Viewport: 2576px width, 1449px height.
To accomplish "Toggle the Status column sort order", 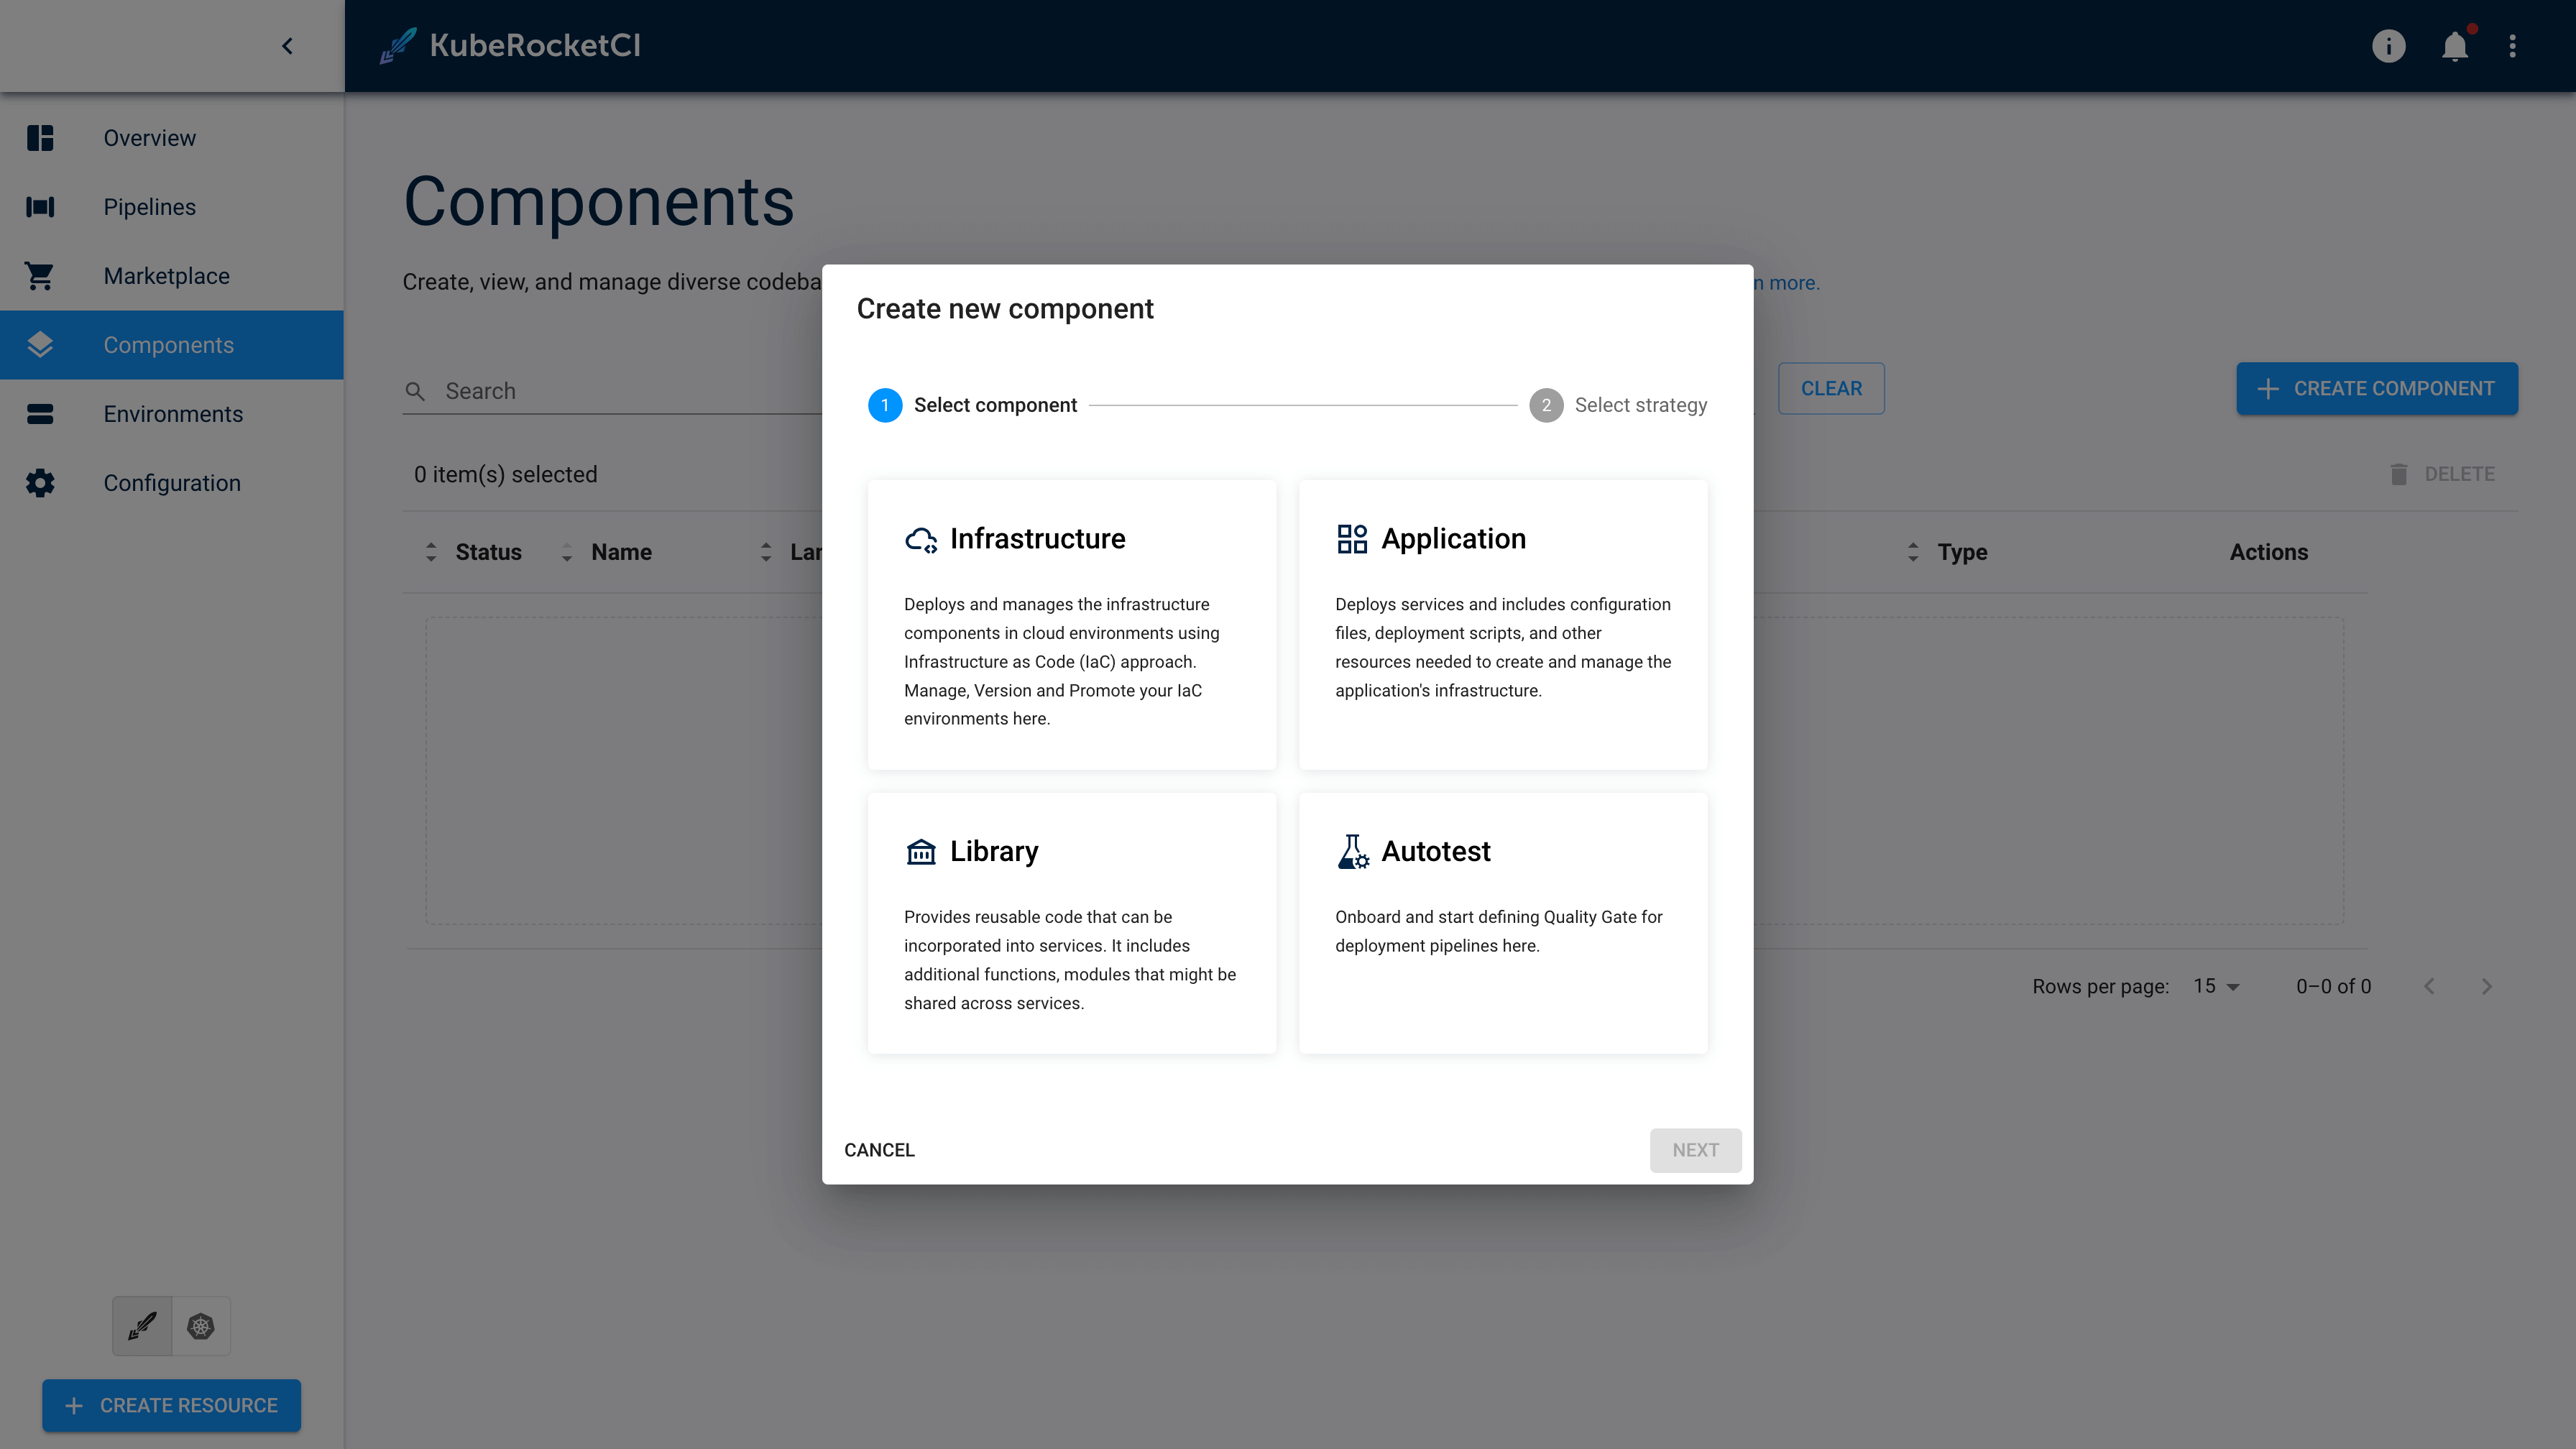I will tap(432, 552).
